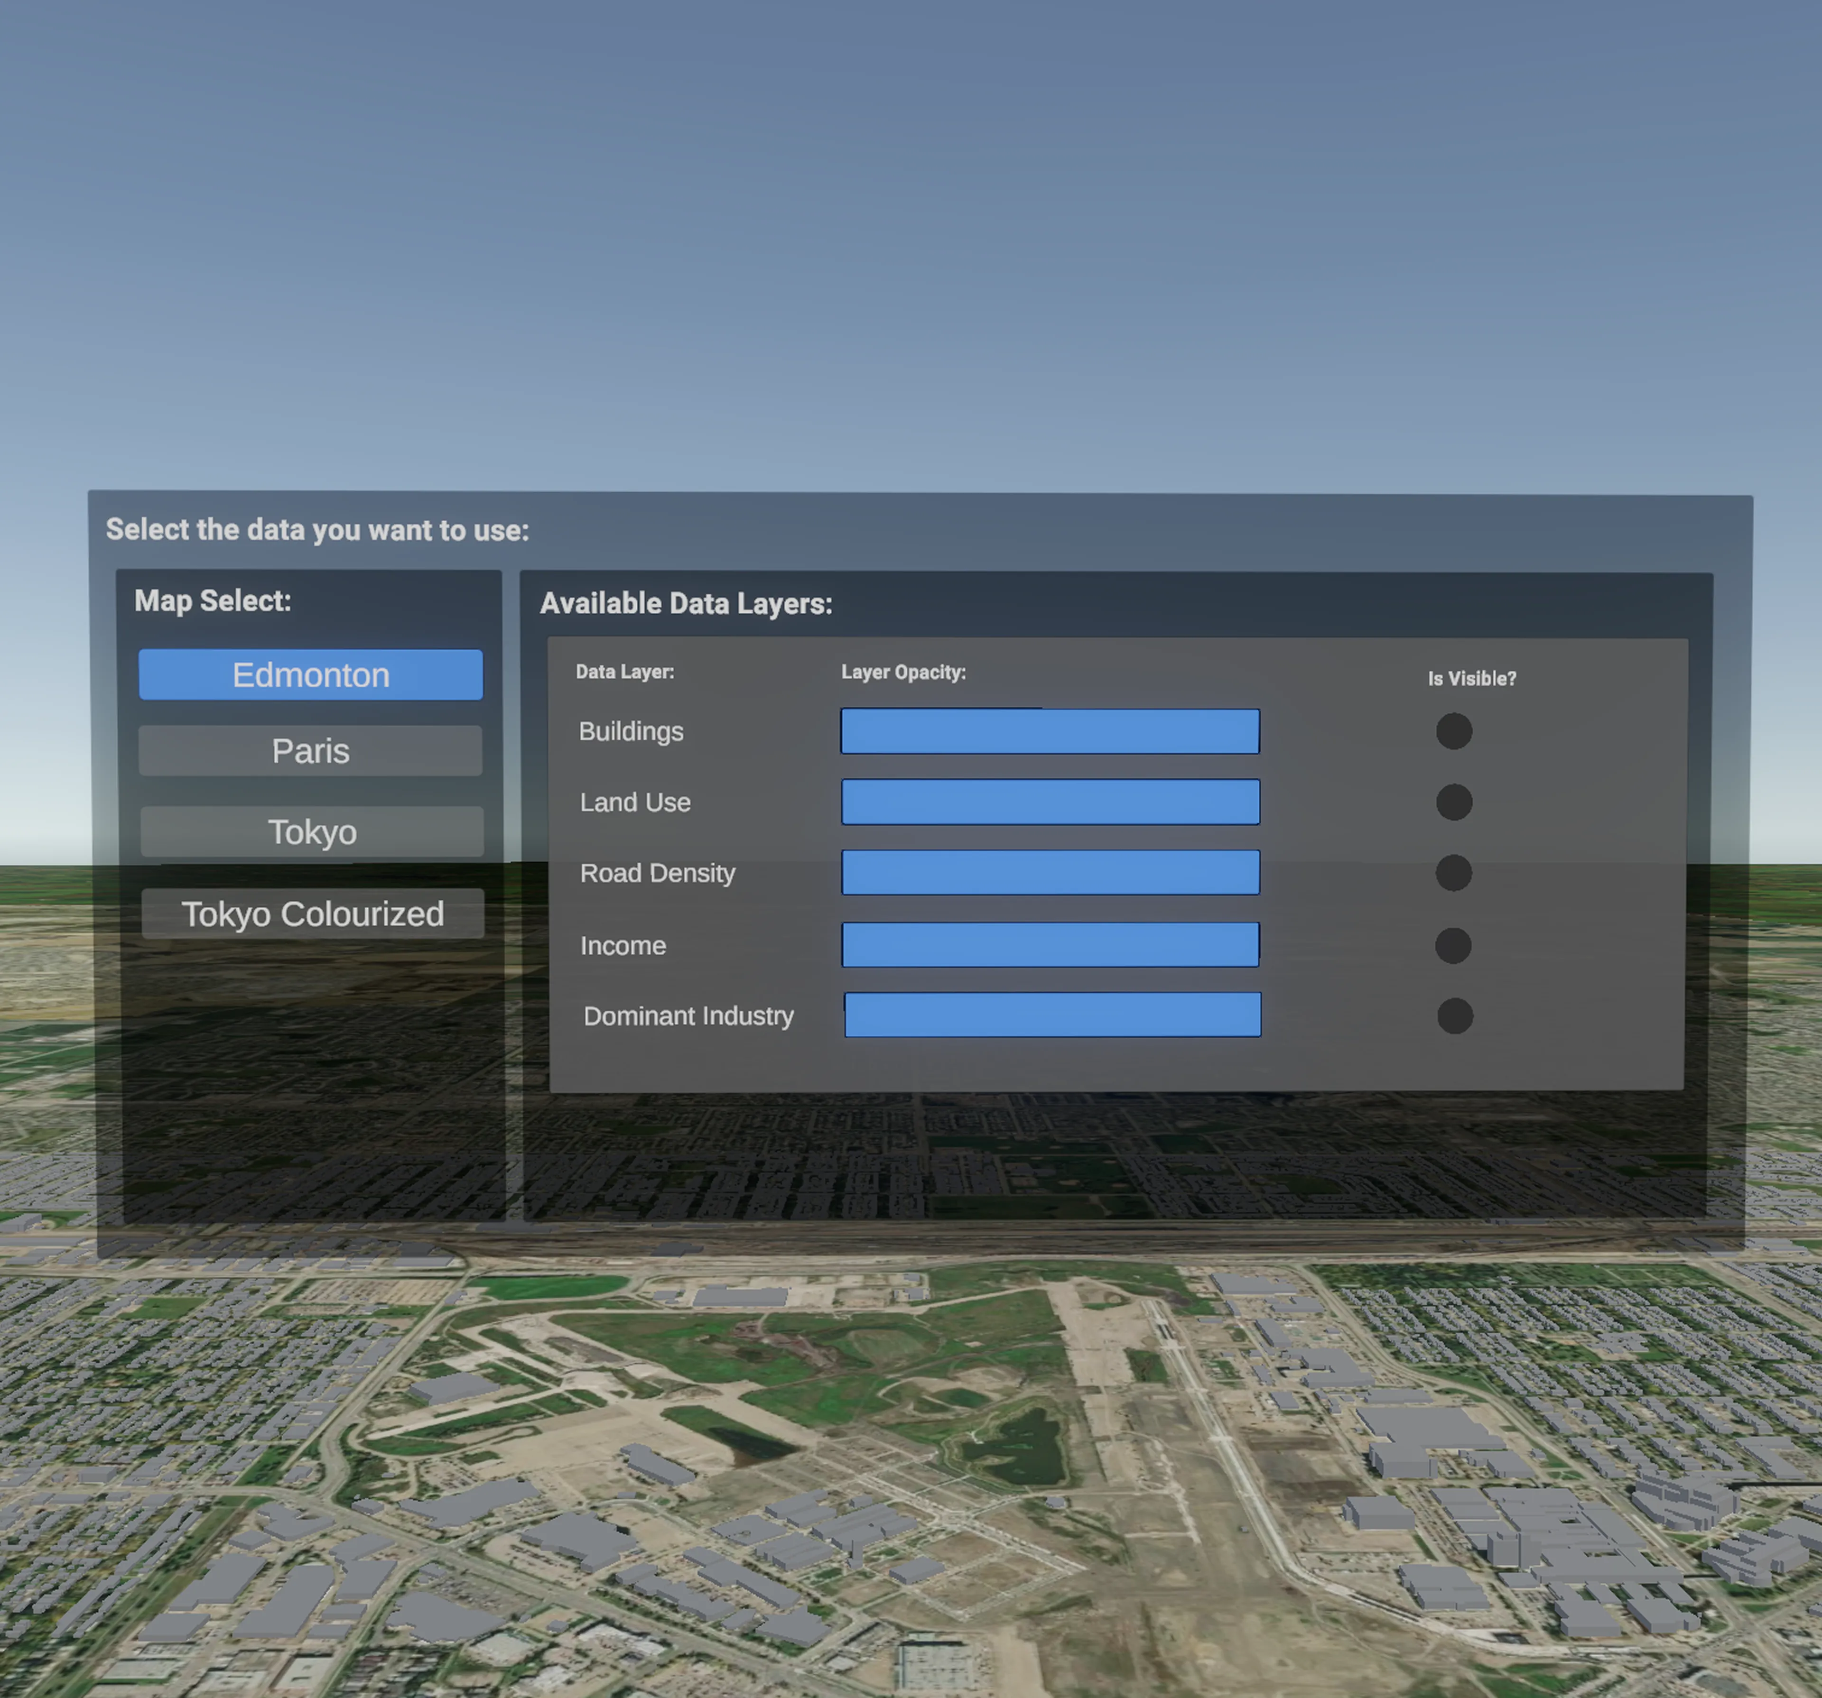Click the Buildings opacity slider
1822x1698 pixels.
point(1050,731)
